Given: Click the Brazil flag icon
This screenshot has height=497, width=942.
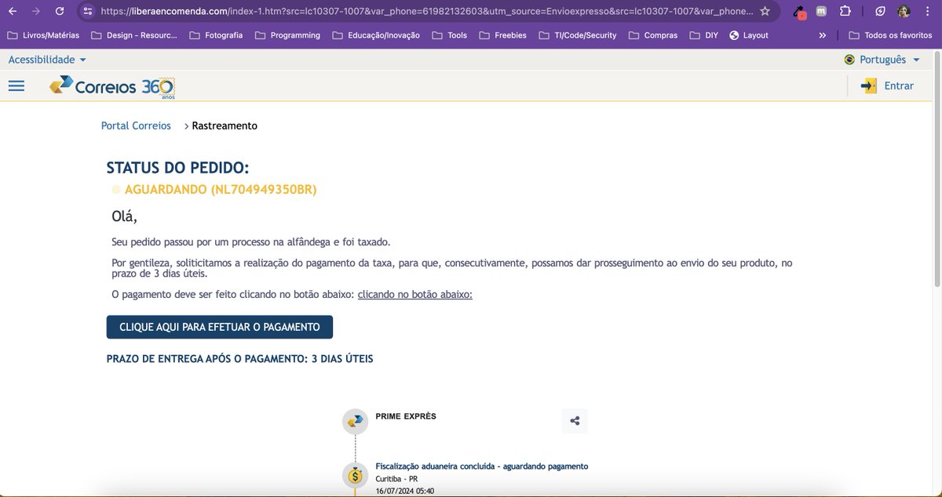Looking at the screenshot, I should click(x=849, y=60).
